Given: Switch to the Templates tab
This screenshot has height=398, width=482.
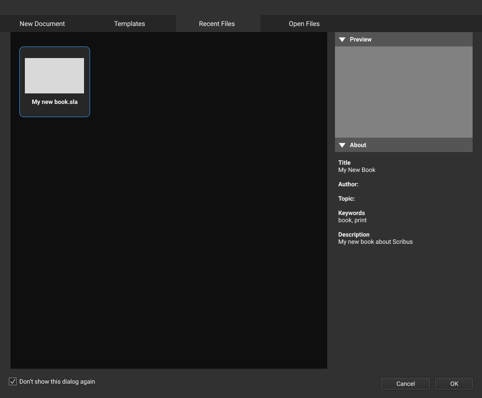Looking at the screenshot, I should coord(129,24).
